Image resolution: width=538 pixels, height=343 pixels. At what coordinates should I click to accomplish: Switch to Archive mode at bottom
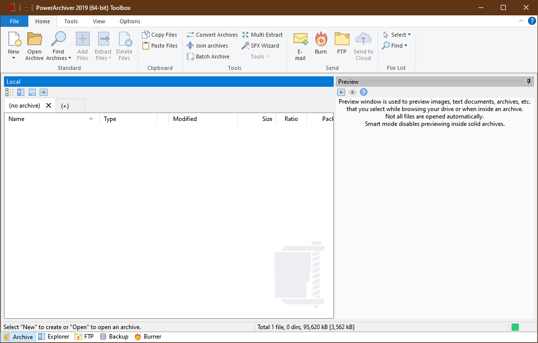click(x=18, y=337)
